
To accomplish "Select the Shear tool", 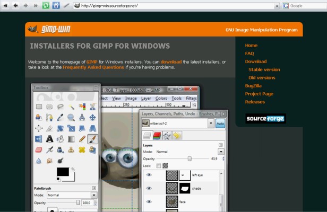I will click(82, 128).
